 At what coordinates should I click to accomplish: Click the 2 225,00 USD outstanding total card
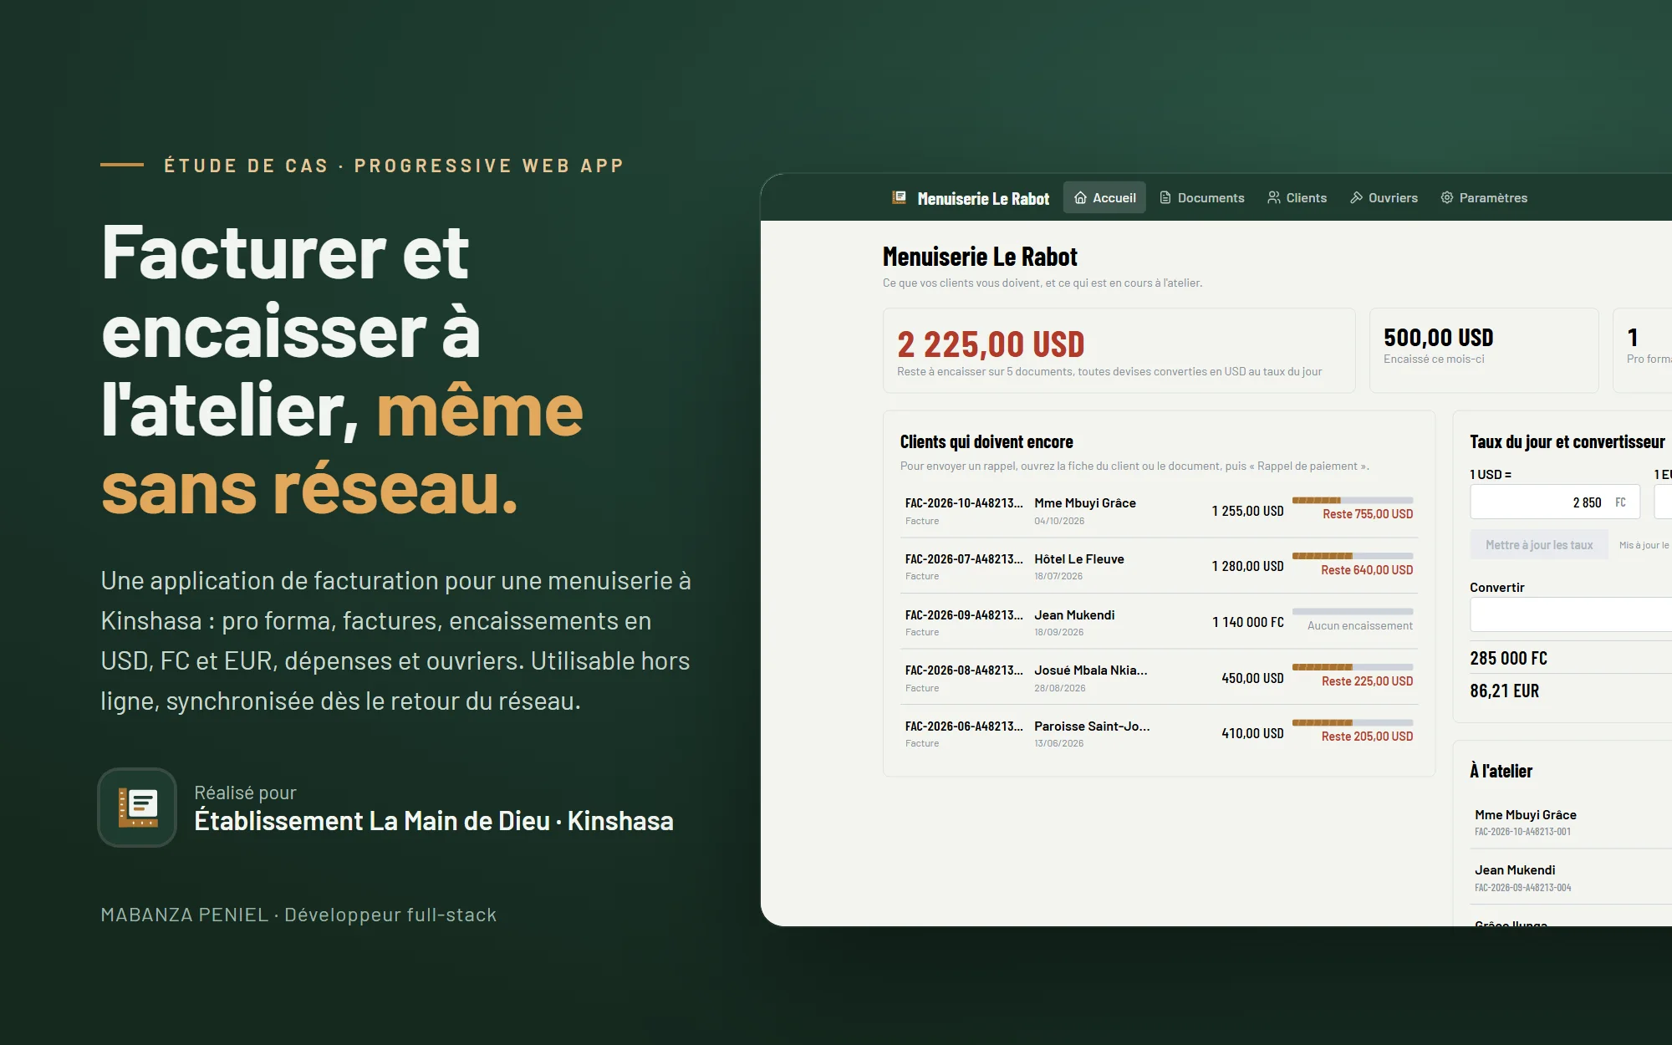pos(1119,351)
